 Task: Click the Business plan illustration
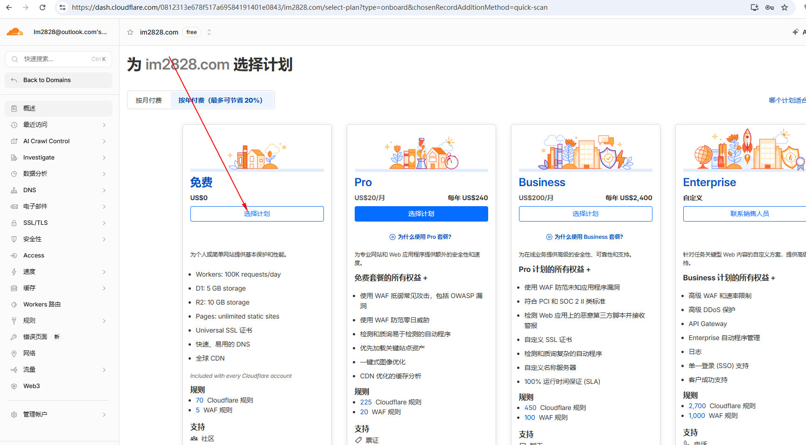(585, 152)
